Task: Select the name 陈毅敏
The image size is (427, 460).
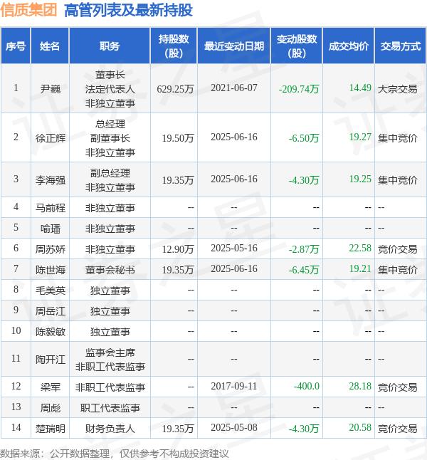Action: click(x=51, y=332)
